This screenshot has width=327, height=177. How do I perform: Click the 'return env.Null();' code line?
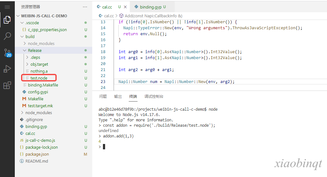click(145, 34)
